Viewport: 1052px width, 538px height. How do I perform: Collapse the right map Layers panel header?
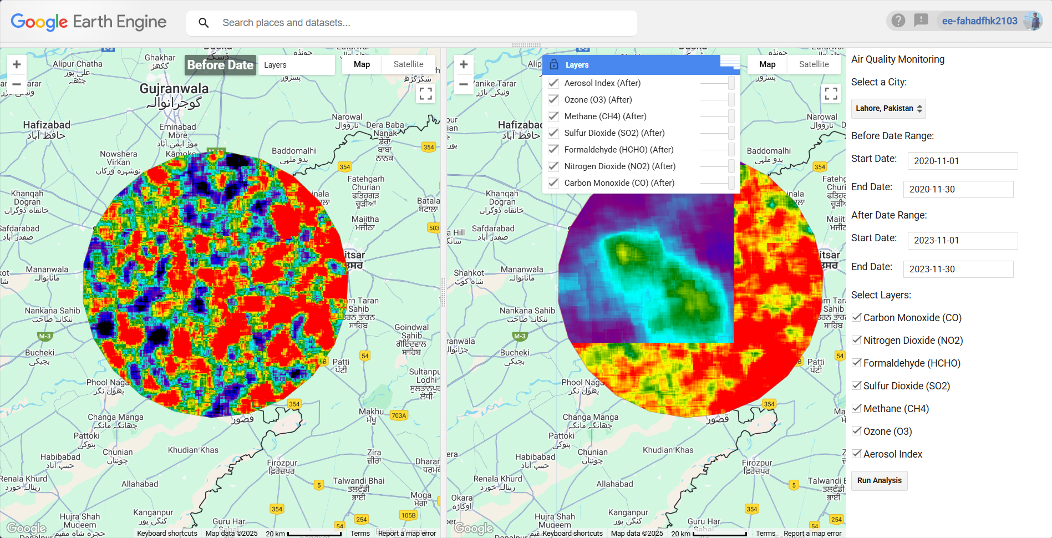[641, 65]
